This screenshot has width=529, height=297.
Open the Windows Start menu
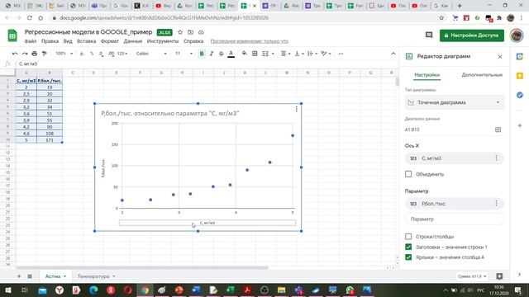point(8,290)
